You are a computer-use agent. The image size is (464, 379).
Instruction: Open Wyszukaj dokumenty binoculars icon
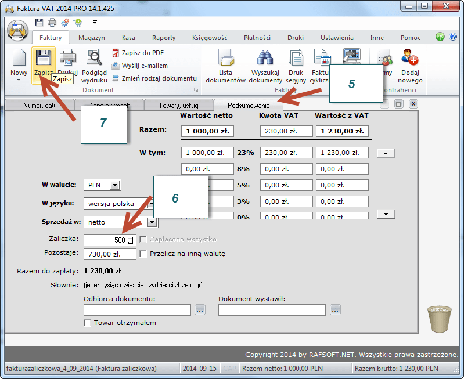pyautogui.click(x=265, y=57)
